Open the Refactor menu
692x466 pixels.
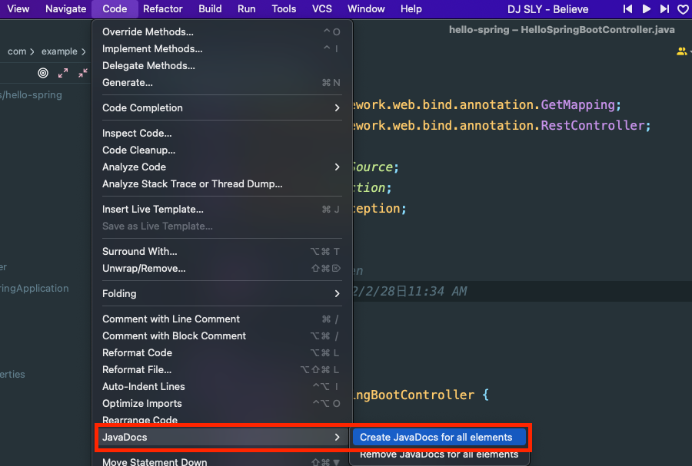(x=162, y=8)
